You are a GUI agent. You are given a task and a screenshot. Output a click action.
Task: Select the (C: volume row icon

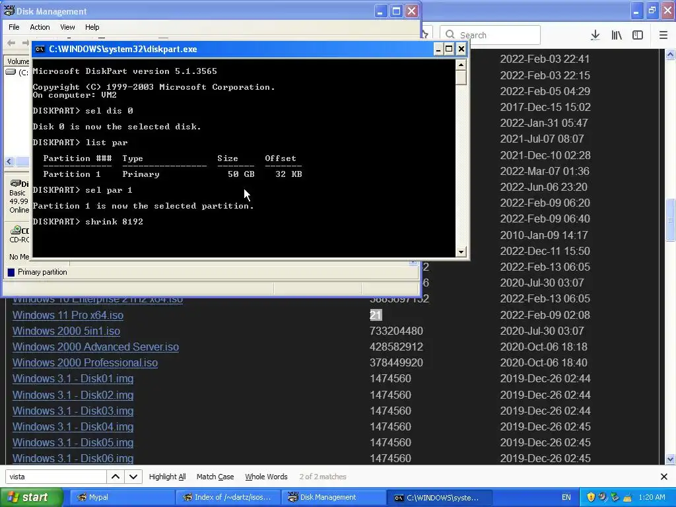11,73
